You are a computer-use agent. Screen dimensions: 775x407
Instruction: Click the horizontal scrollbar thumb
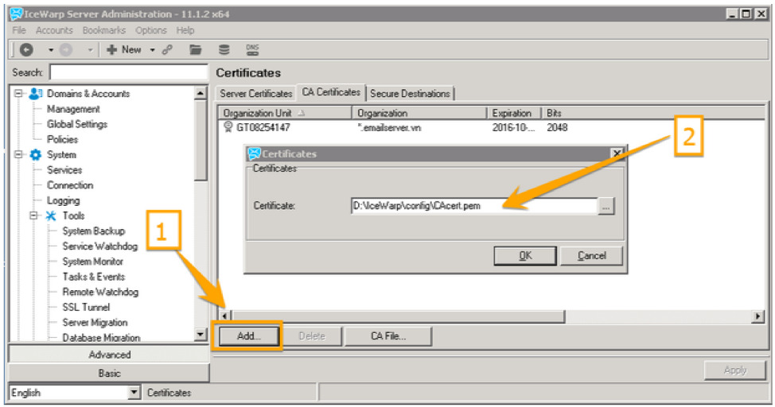point(398,316)
